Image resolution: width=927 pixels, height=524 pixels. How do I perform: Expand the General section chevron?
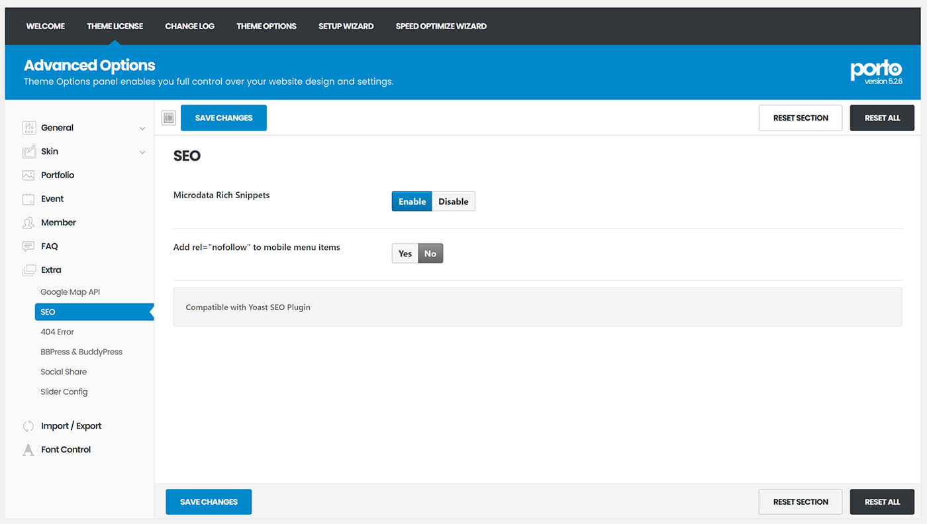[142, 129]
